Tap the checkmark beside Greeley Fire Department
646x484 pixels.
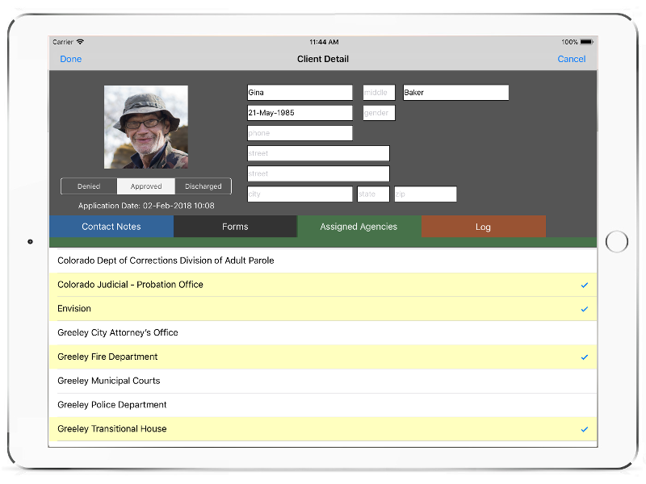(585, 357)
